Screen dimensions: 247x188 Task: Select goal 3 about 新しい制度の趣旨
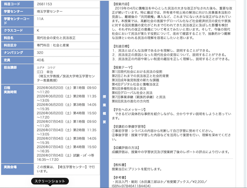point(171,59)
